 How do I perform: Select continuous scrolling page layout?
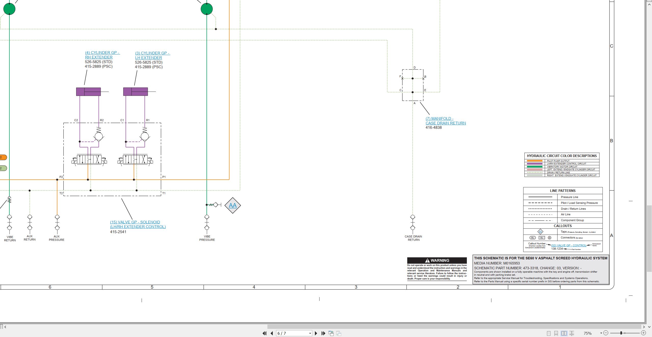point(556,333)
